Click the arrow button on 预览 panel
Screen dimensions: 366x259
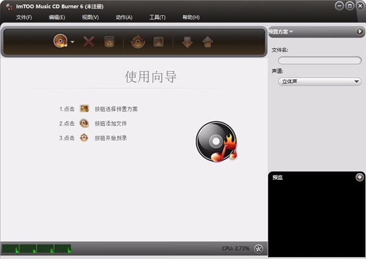pyautogui.click(x=359, y=177)
